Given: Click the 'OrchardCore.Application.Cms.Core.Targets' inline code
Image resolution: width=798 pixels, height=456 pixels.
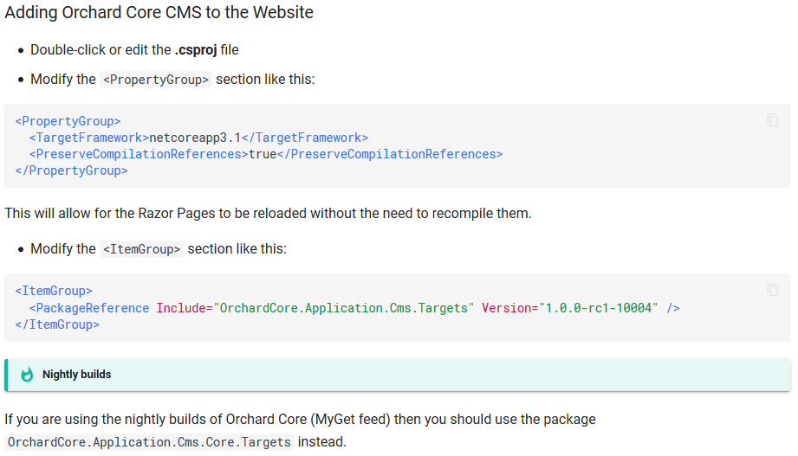Looking at the screenshot, I should point(149,442).
